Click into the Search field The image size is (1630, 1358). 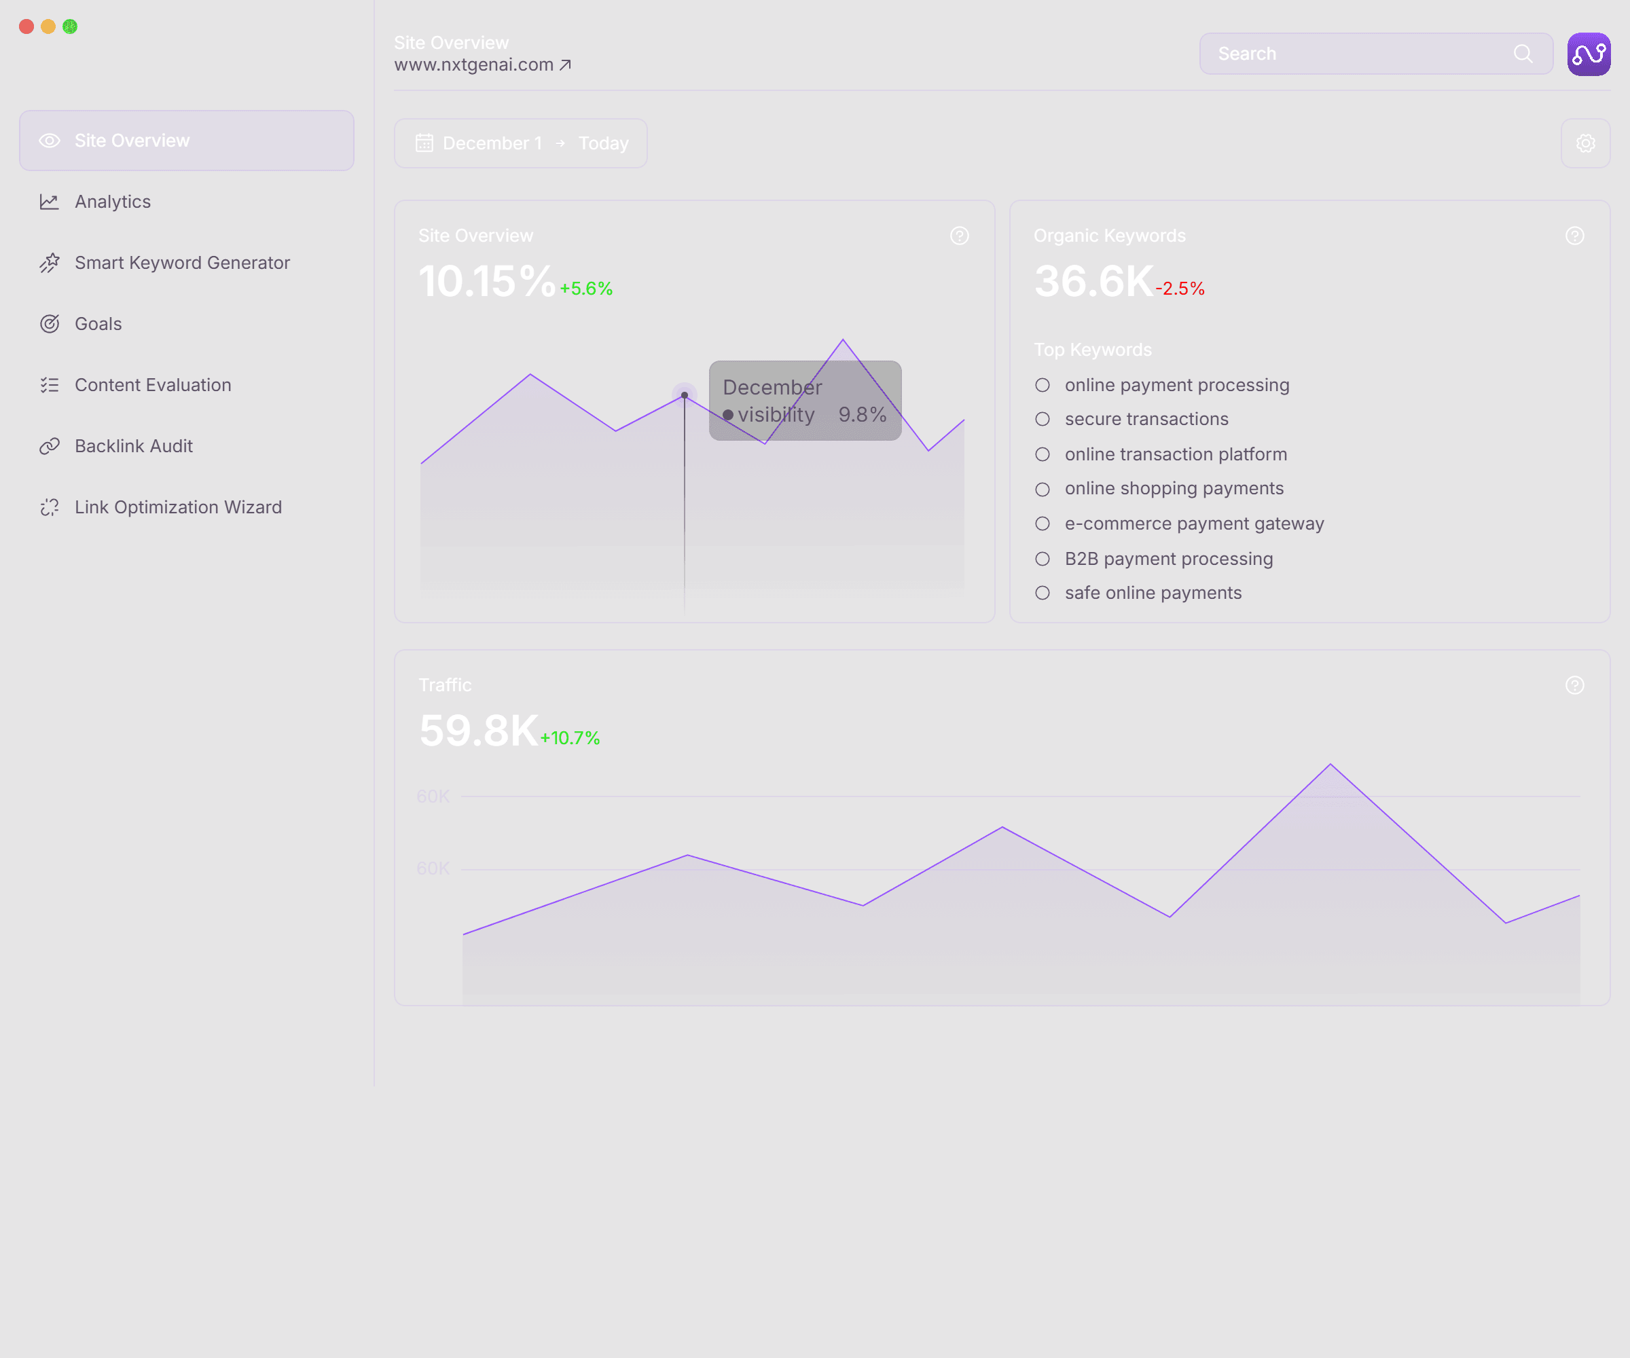point(1351,54)
